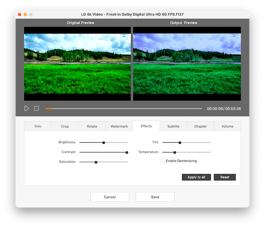Select the Rotate tab
Viewport: 265px width, 228px height.
pos(92,126)
